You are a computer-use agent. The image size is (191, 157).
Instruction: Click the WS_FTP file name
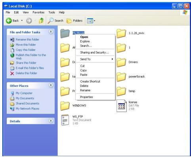click(78, 116)
